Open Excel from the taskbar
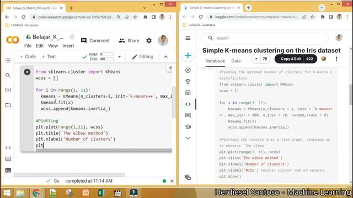 pos(101,193)
